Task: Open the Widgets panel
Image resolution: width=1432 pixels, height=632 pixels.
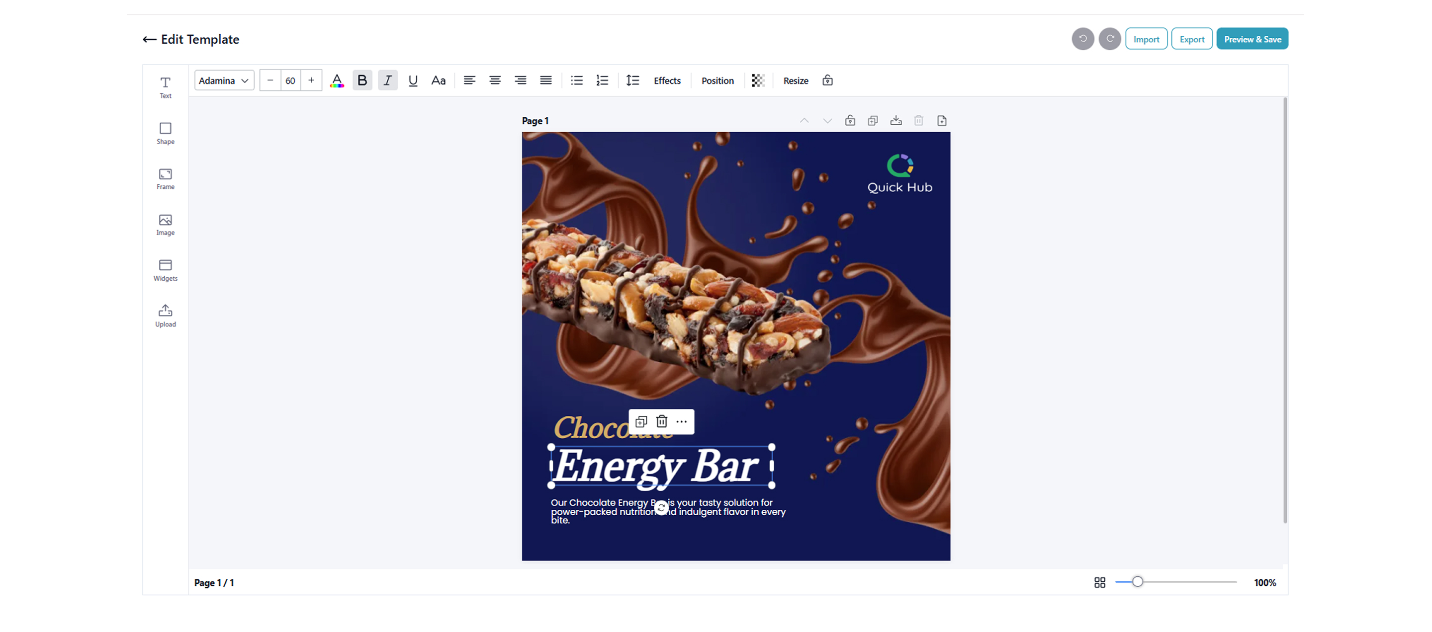Action: tap(165, 270)
